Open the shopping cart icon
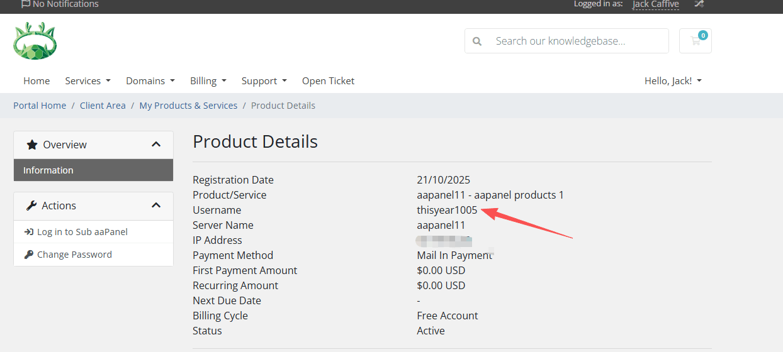The height and width of the screenshot is (352, 783). pos(695,41)
